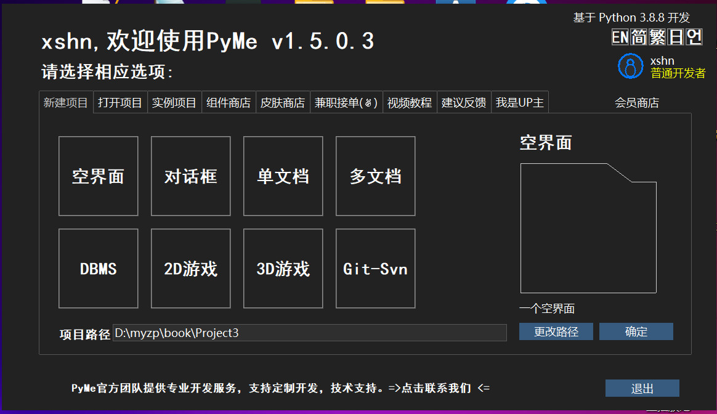The height and width of the screenshot is (414, 717).
Task: Confirm with the 确定 button
Action: click(x=636, y=331)
